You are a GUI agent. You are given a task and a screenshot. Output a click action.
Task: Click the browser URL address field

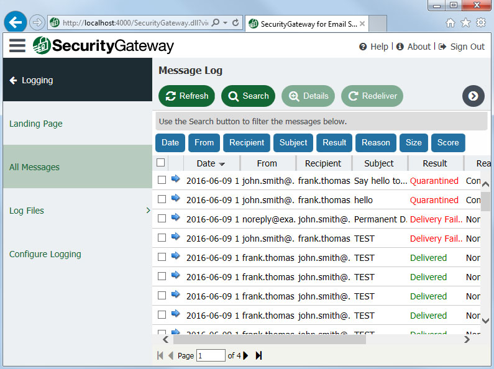coord(135,22)
